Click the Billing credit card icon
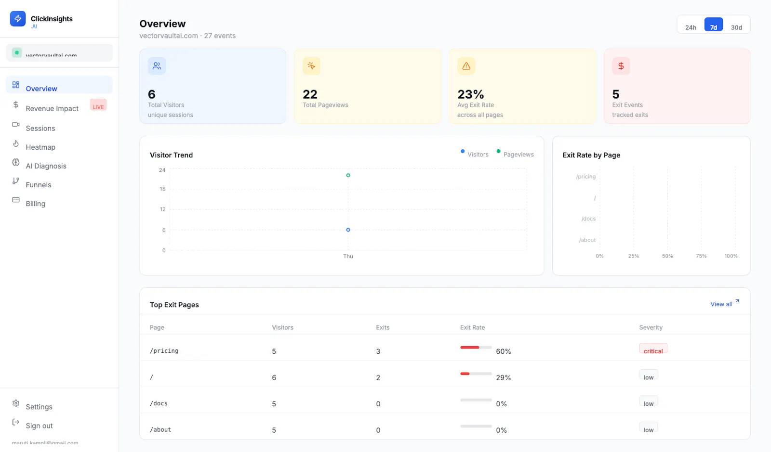 16,200
